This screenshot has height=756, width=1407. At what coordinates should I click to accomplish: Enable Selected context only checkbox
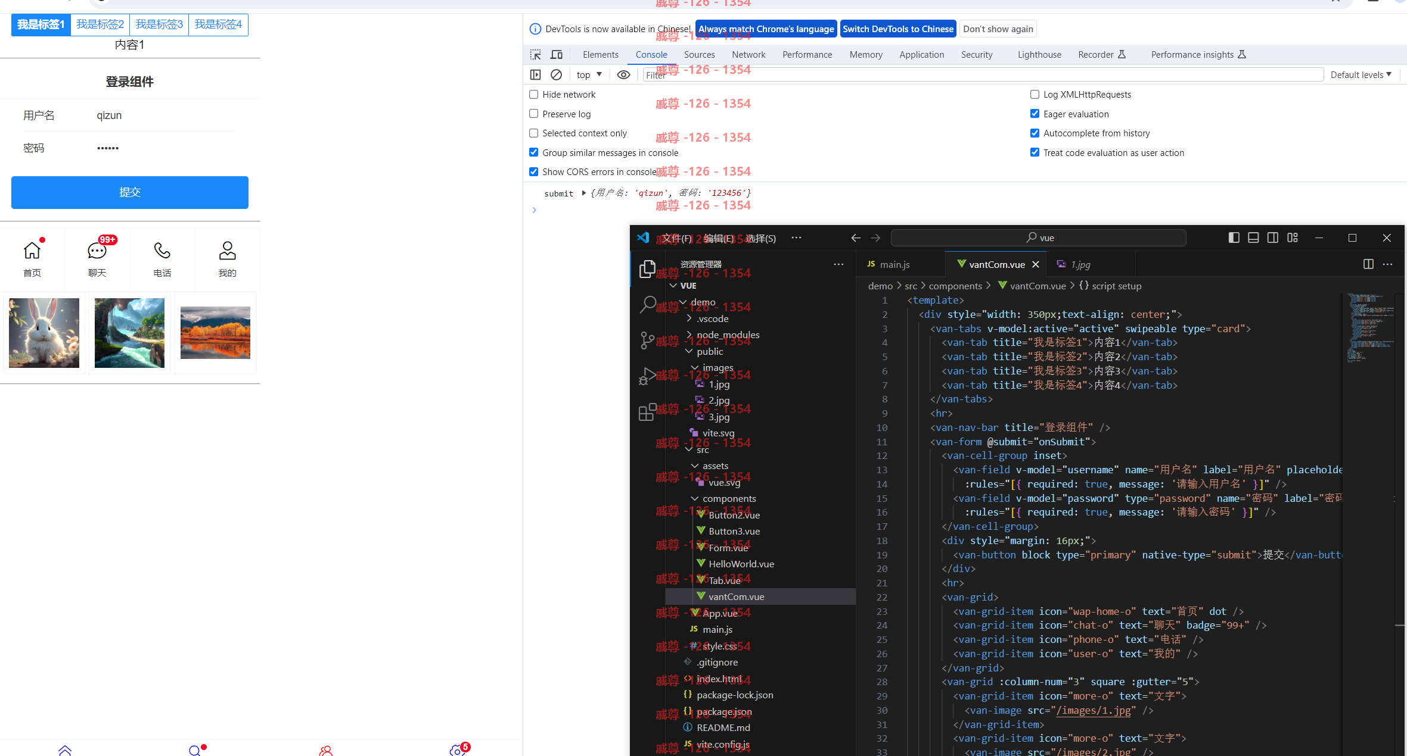pyautogui.click(x=534, y=133)
